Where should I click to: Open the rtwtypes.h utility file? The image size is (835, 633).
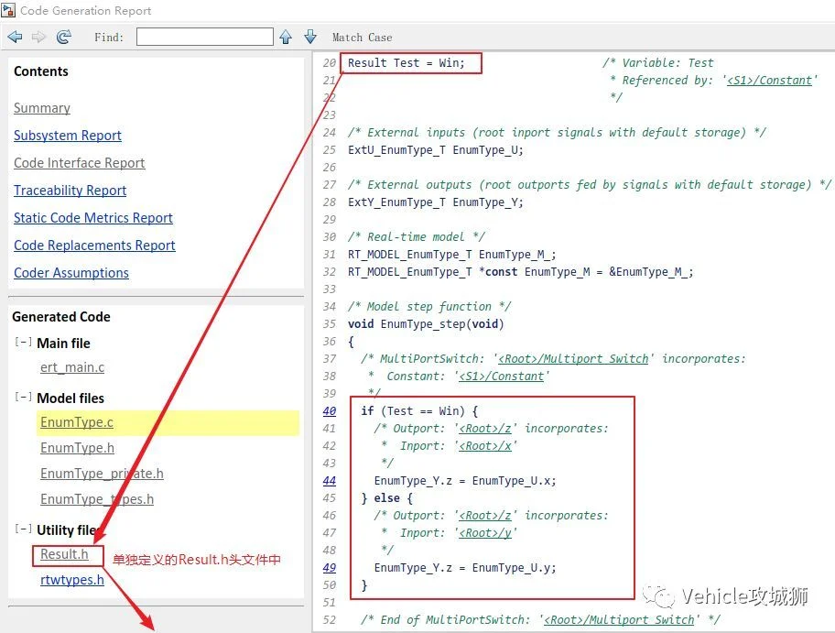[x=72, y=580]
